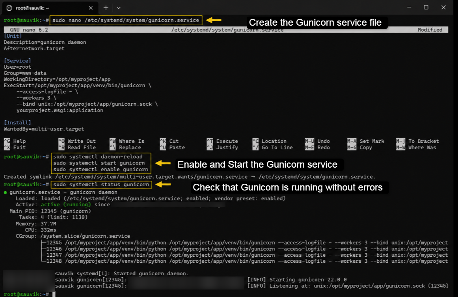The width and height of the screenshot is (458, 297).
Task: Click the M-6 Copy shortcut
Action: [x=359, y=148]
